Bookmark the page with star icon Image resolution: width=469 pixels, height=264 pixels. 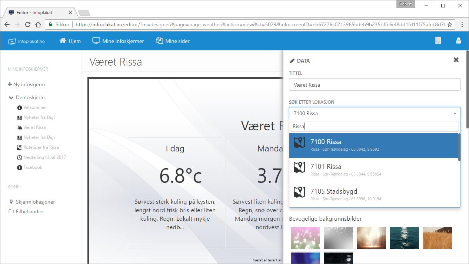tap(449, 24)
